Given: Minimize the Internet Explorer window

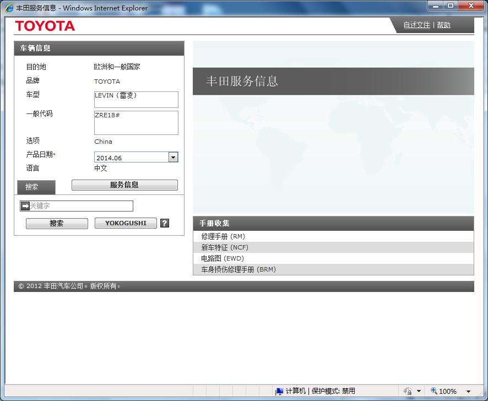Looking at the screenshot, I should point(436,6).
